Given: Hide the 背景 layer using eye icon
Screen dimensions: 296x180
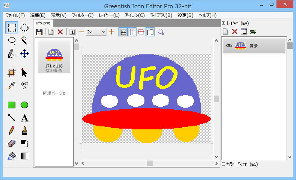Looking at the screenshot, I should (228, 46).
